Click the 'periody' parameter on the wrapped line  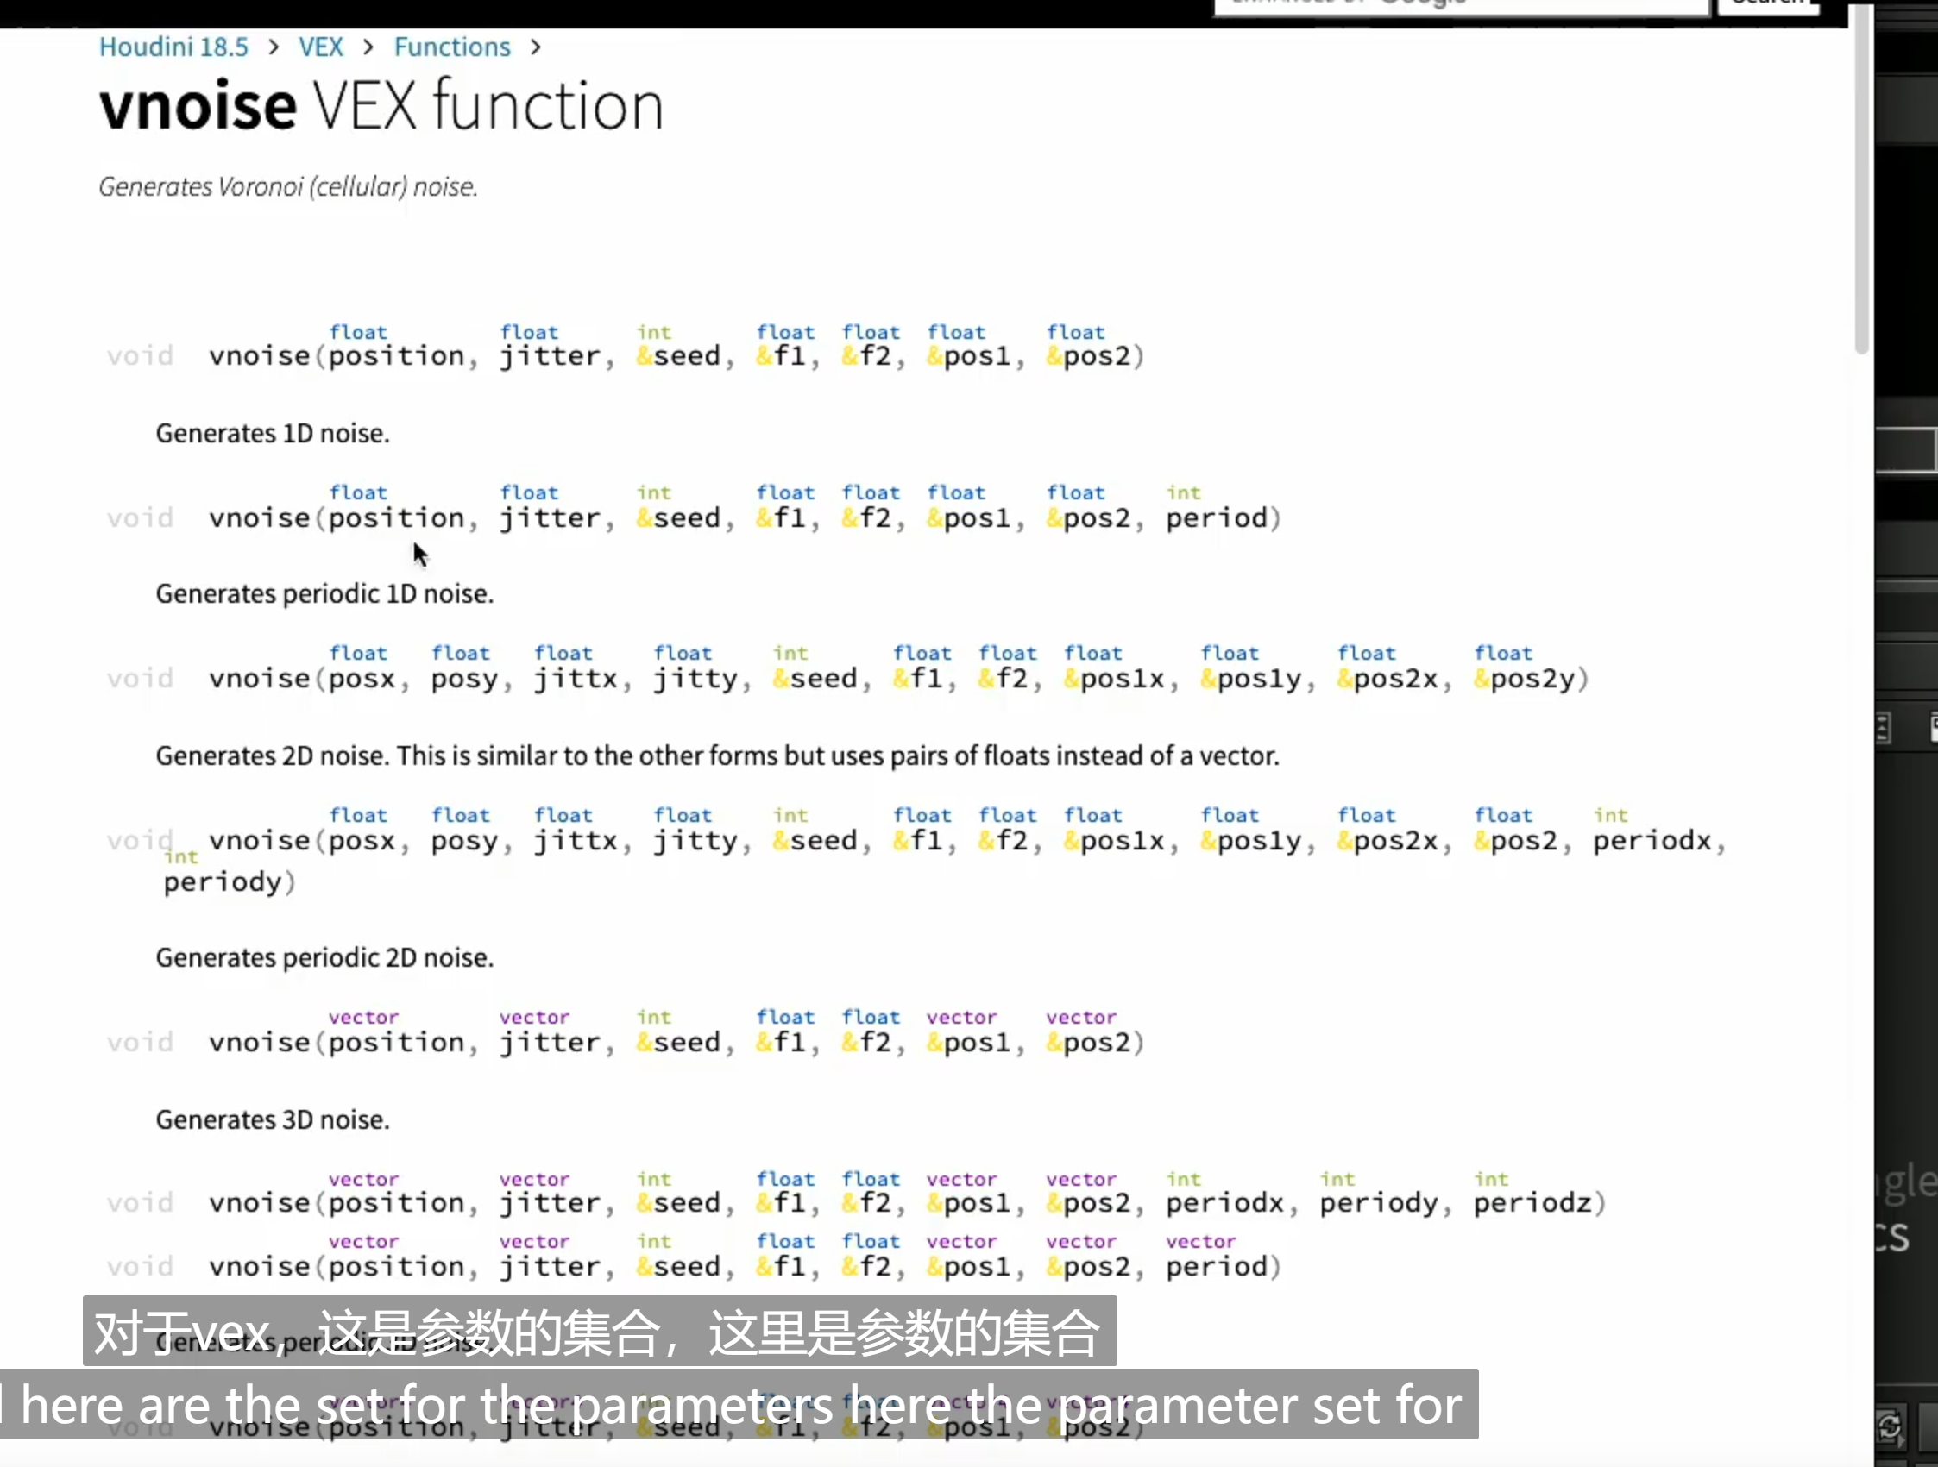pos(223,882)
